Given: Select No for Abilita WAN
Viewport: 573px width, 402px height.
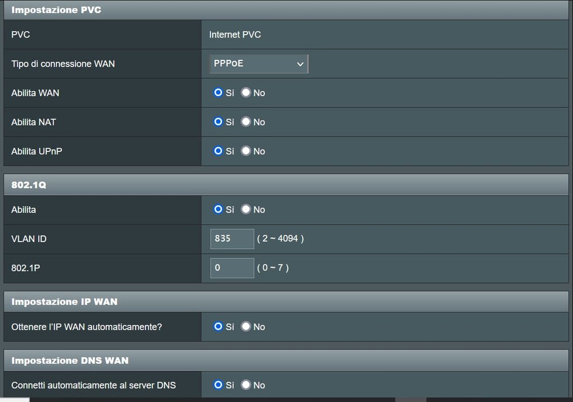Looking at the screenshot, I should [246, 93].
